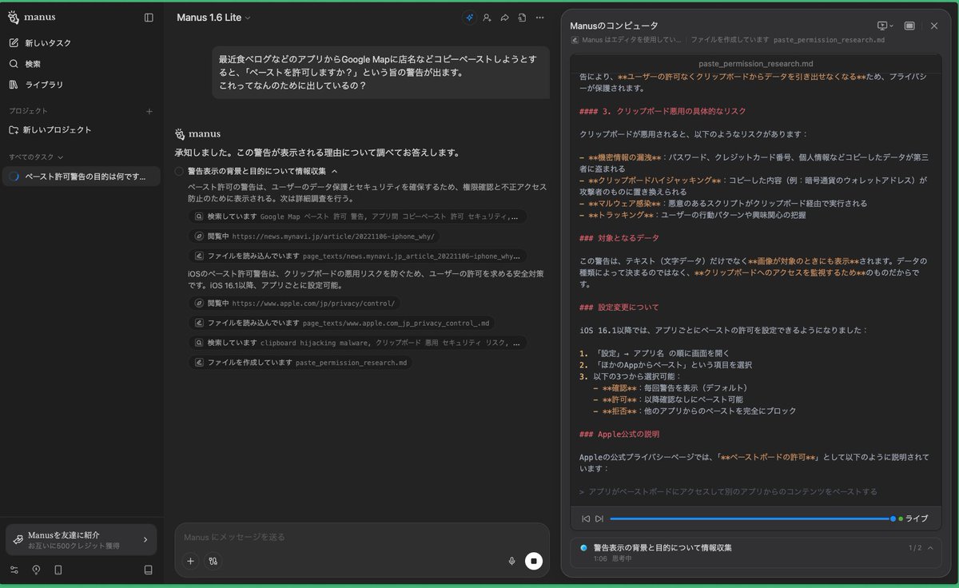The width and height of the screenshot is (959, 588).
Task: Stop the running task with stop button
Action: 534,561
